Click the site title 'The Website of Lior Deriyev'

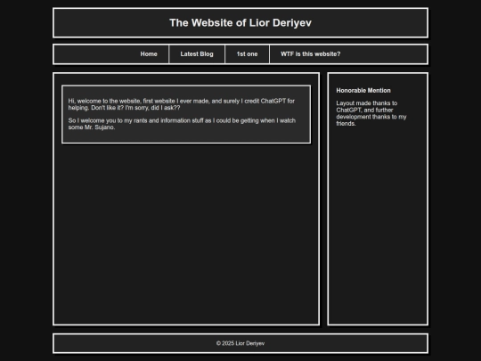pyautogui.click(x=240, y=22)
